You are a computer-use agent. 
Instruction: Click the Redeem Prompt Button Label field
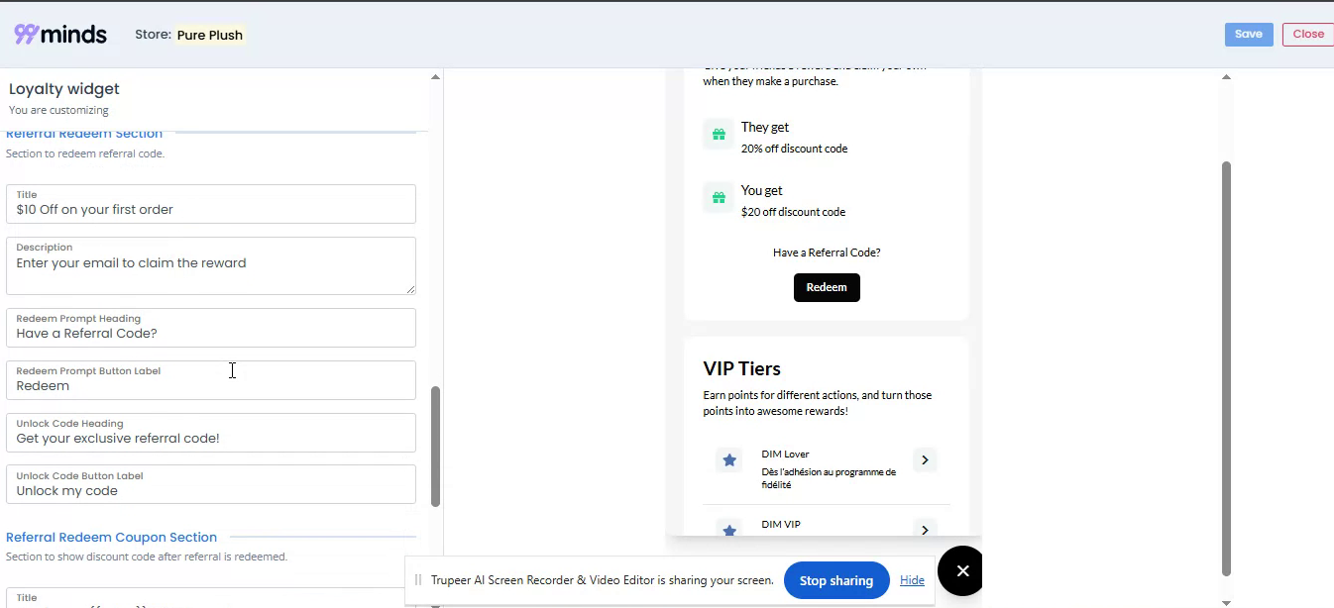pos(211,380)
